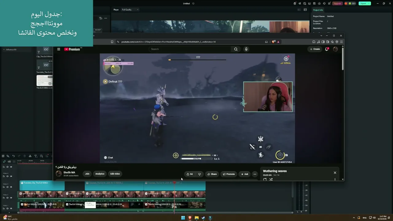
Task: Open the browser's main hamburger menu
Action: (x=341, y=42)
